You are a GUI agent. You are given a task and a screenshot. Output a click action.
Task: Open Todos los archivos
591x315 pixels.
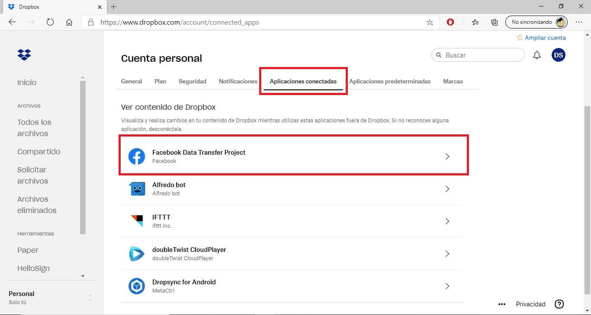tap(34, 128)
